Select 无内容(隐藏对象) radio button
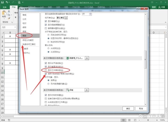 [x=48, y=84]
